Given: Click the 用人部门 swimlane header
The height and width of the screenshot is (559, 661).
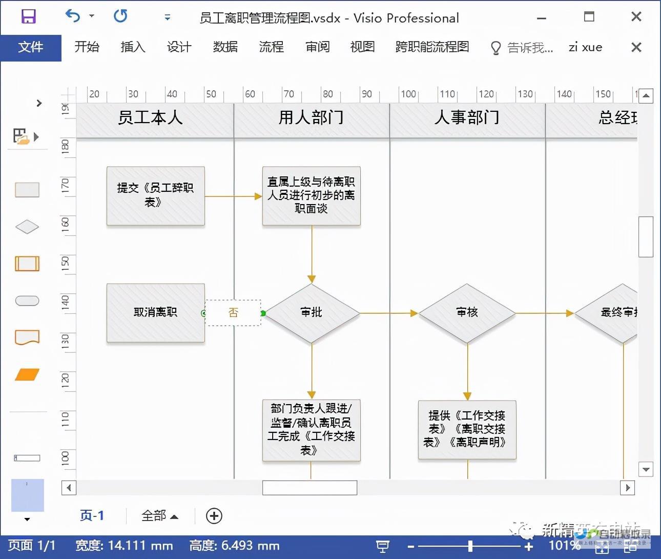Looking at the screenshot, I should click(x=312, y=120).
